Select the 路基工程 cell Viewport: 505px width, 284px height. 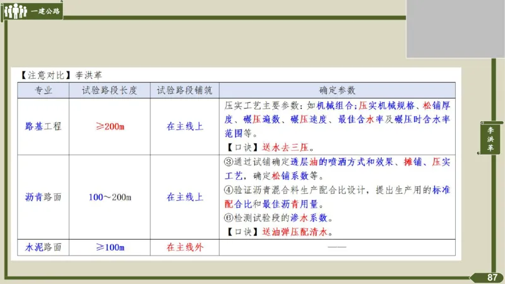tap(43, 126)
